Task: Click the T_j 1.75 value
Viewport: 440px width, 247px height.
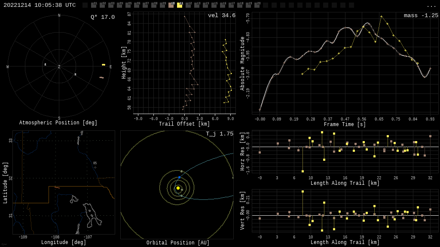Action: 220,134
